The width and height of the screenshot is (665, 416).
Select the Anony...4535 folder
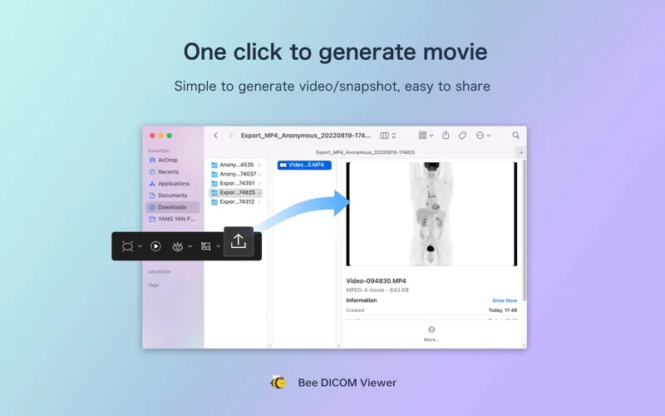tap(236, 165)
